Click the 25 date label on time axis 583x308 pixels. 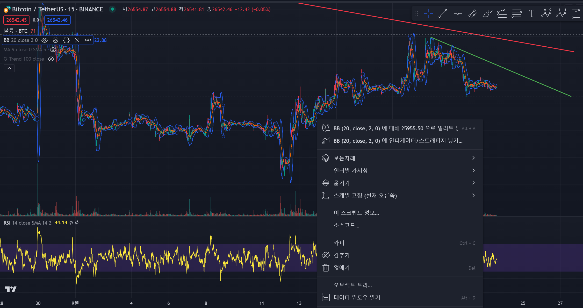pos(523,303)
